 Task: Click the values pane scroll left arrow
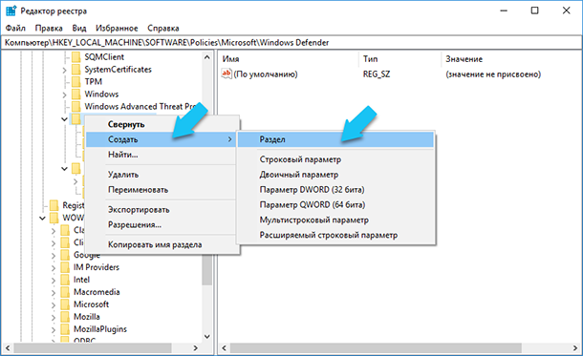[224, 348]
